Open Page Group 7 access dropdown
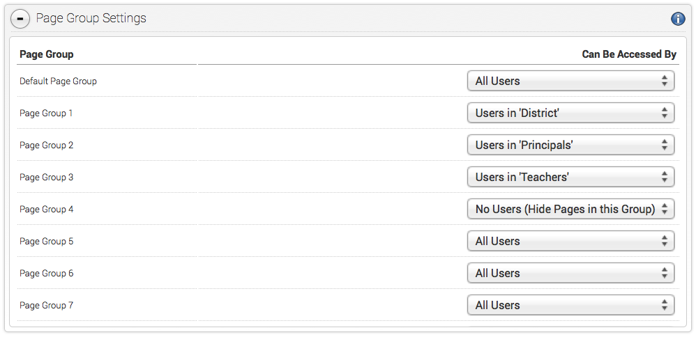 tap(571, 305)
